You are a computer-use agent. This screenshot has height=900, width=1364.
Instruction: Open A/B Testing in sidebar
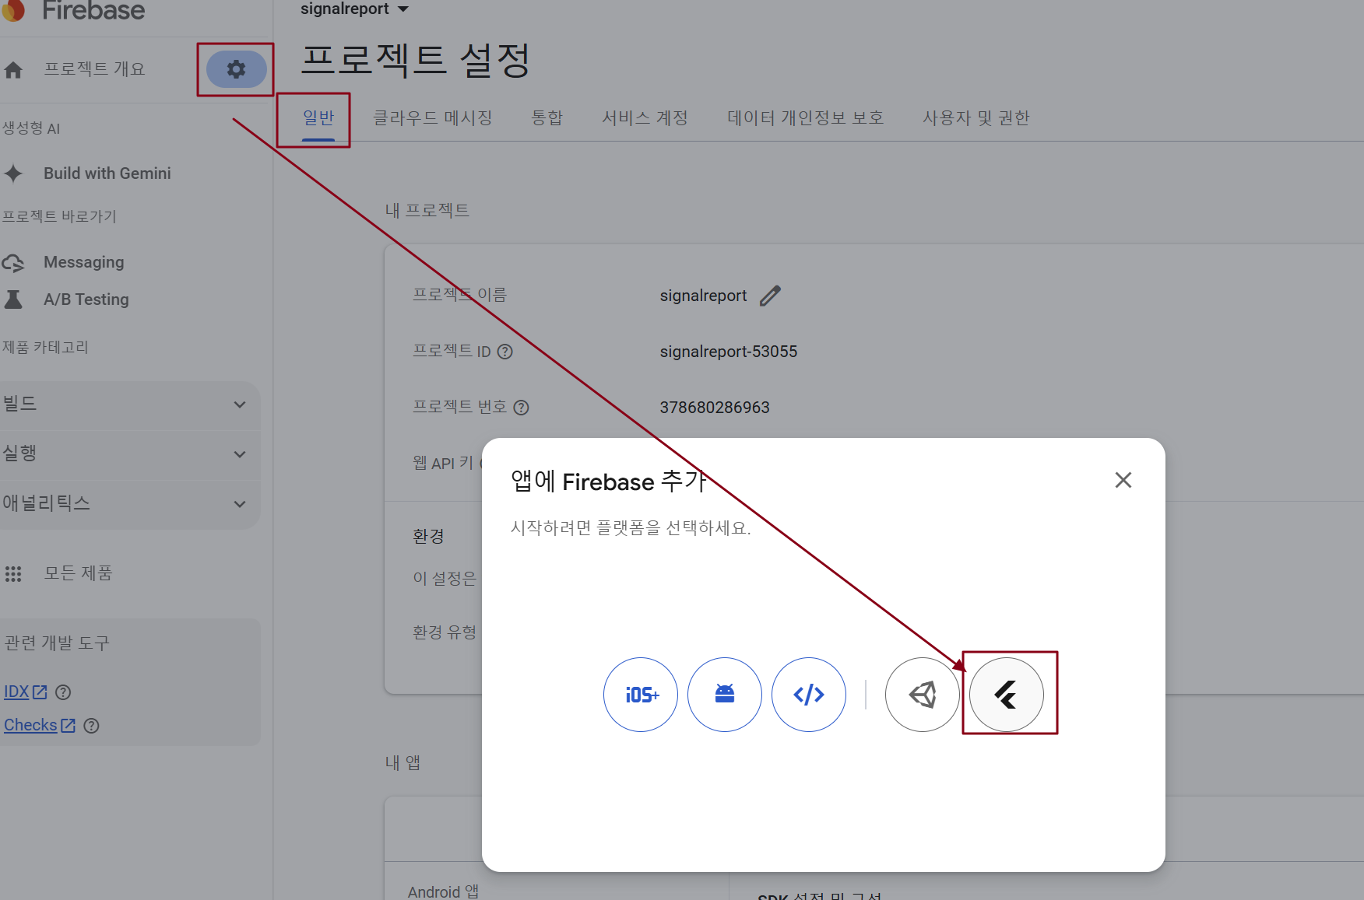86,299
